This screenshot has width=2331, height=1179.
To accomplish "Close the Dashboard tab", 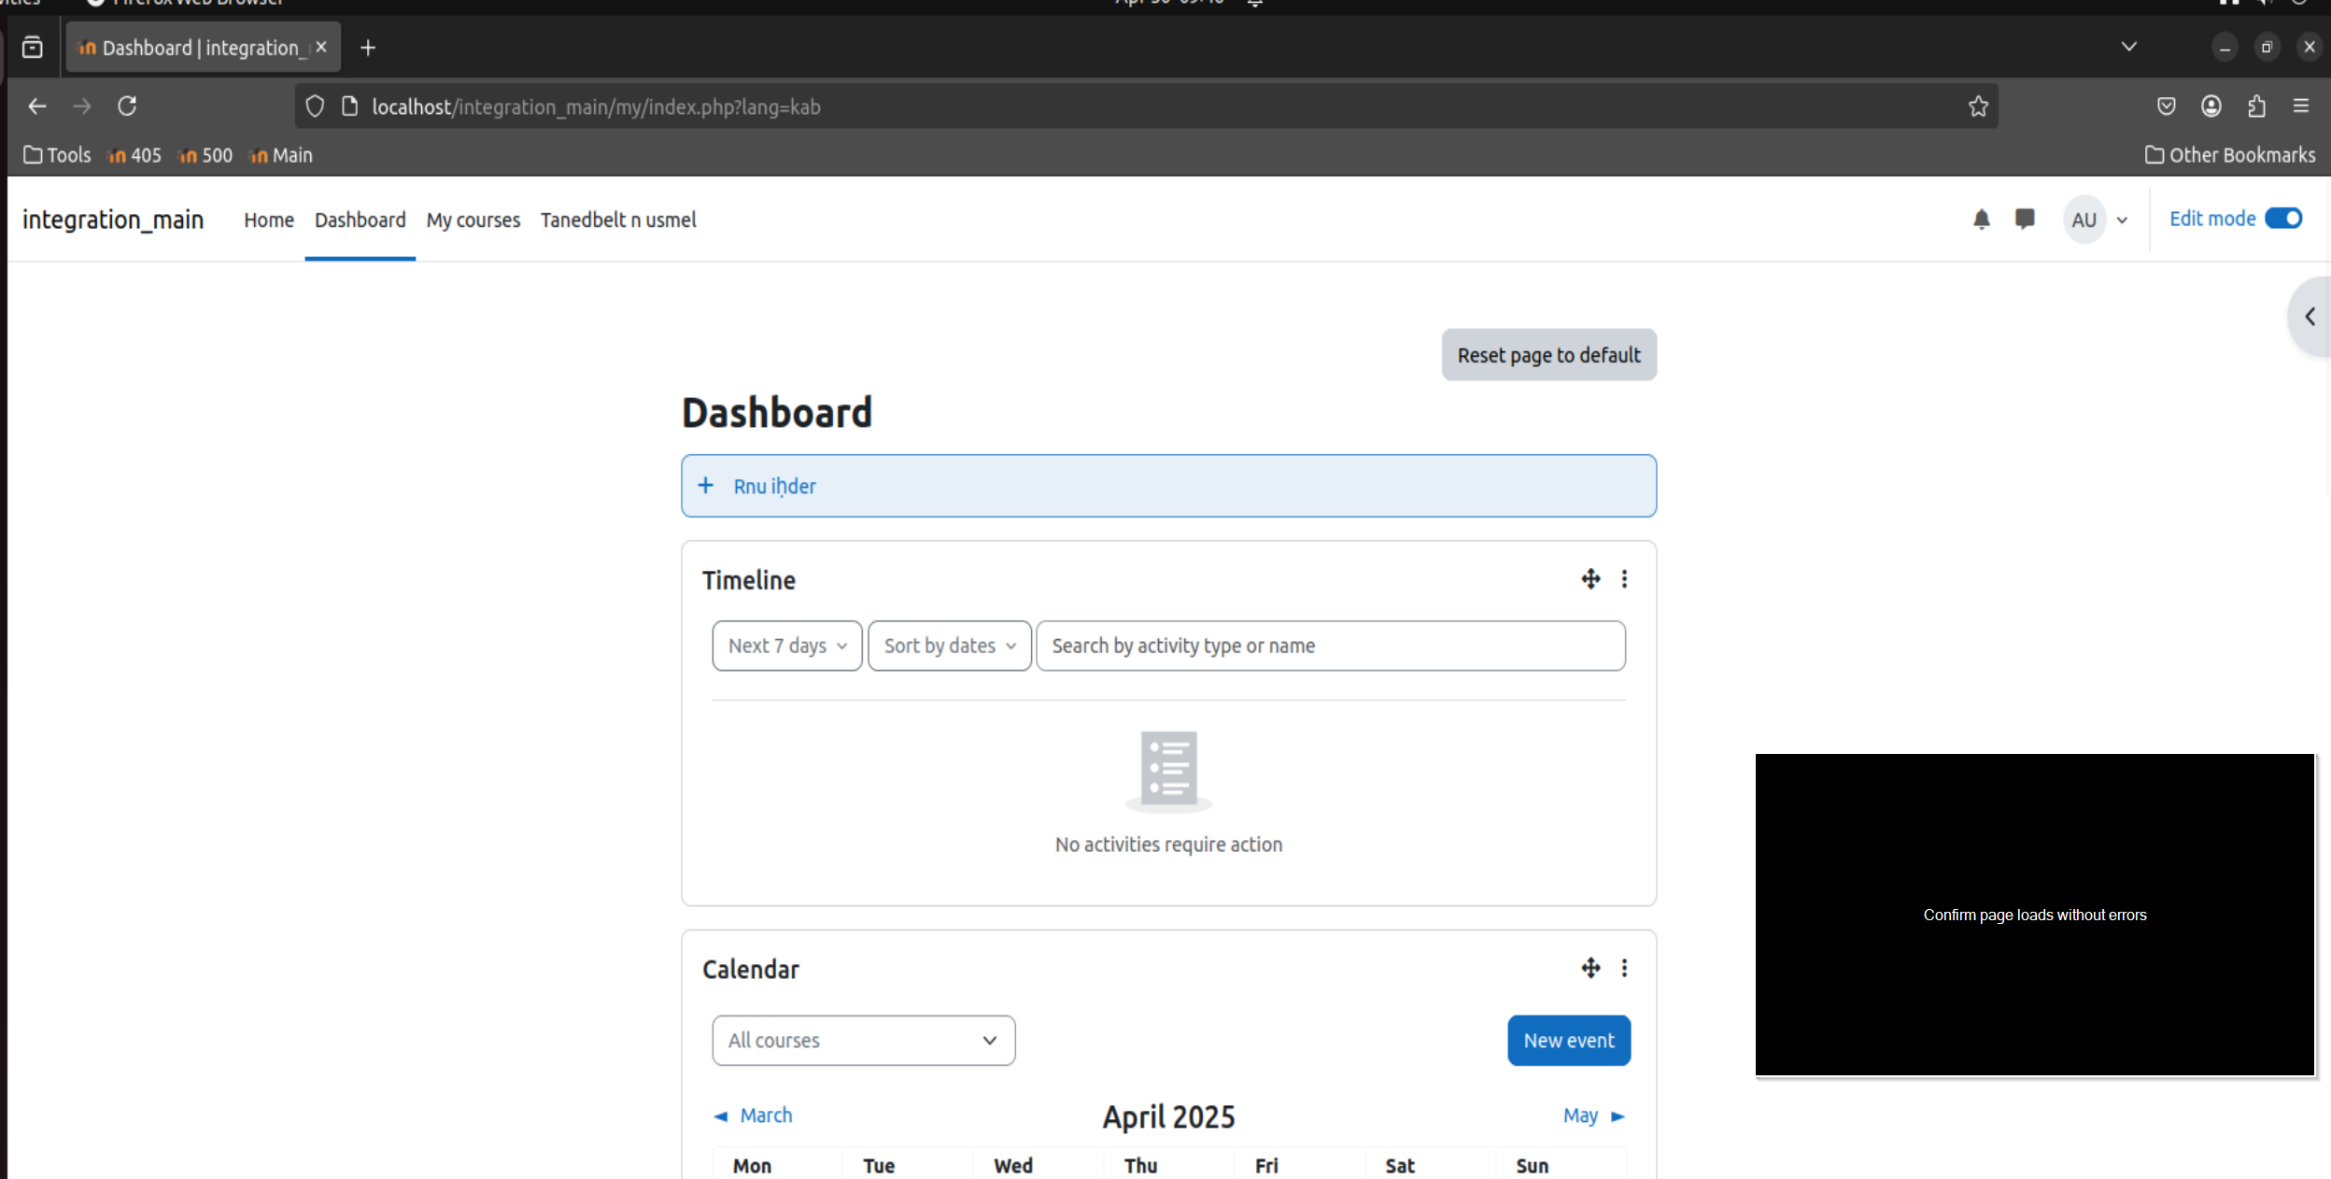I will (x=321, y=48).
